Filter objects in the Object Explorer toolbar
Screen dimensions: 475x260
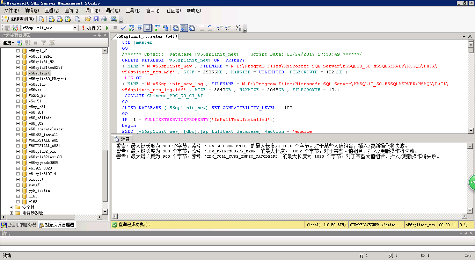click(x=44, y=43)
